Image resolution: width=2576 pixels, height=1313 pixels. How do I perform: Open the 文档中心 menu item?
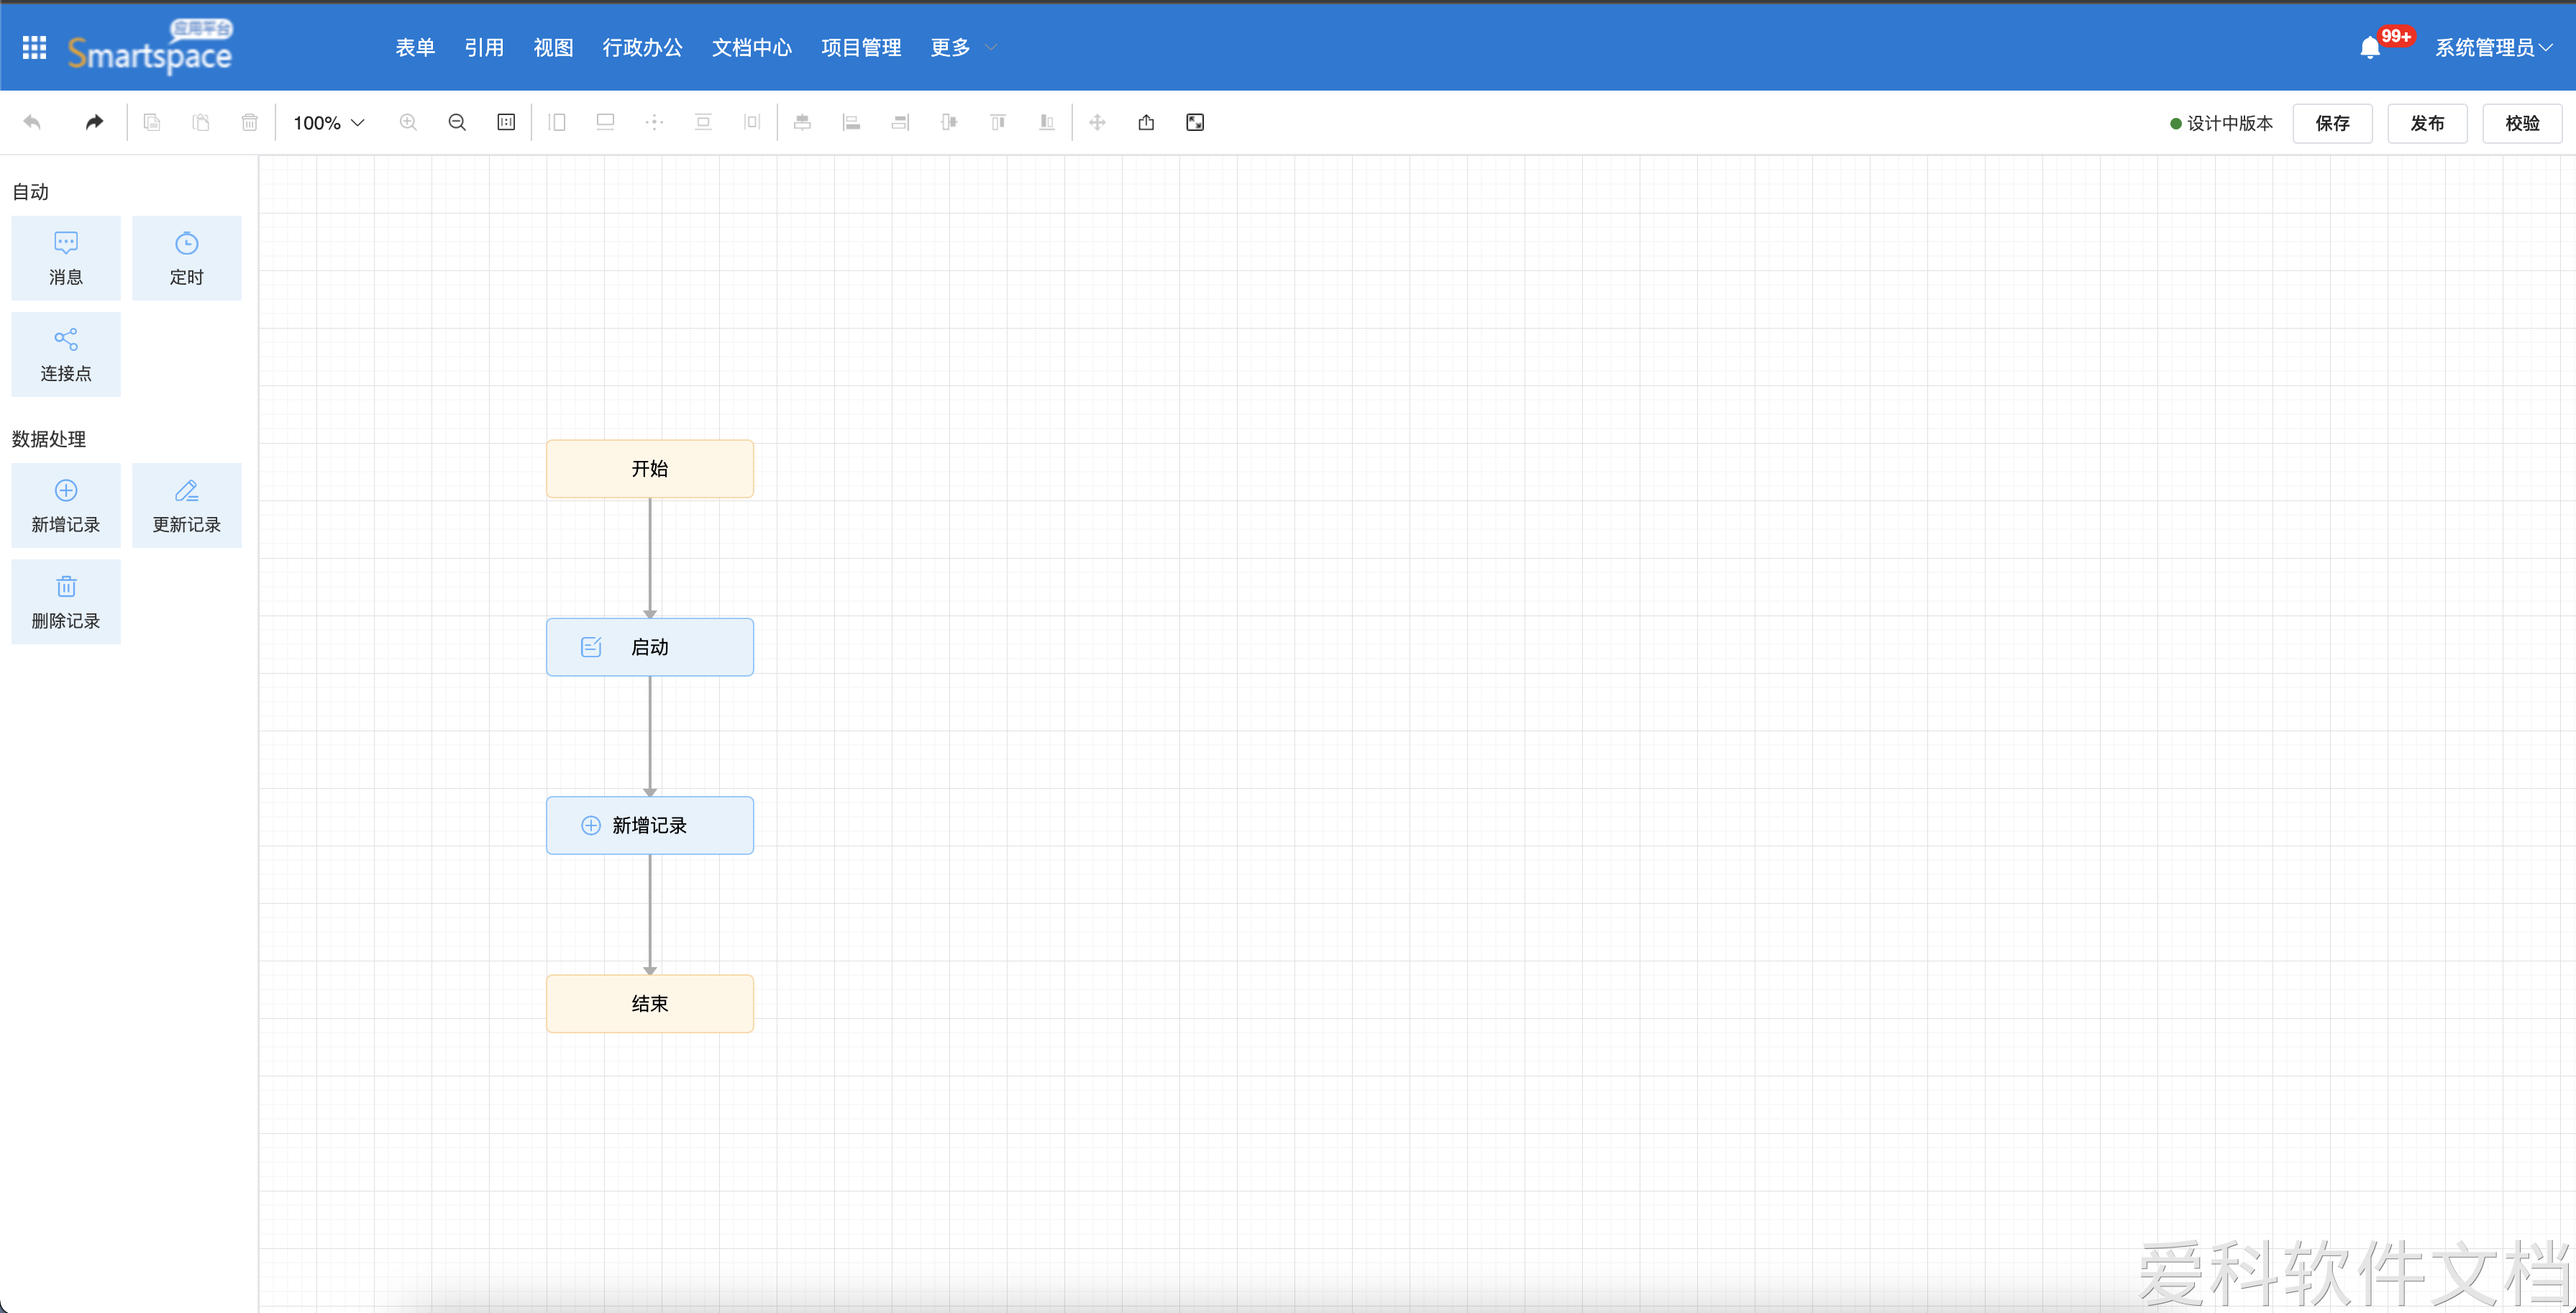[751, 47]
